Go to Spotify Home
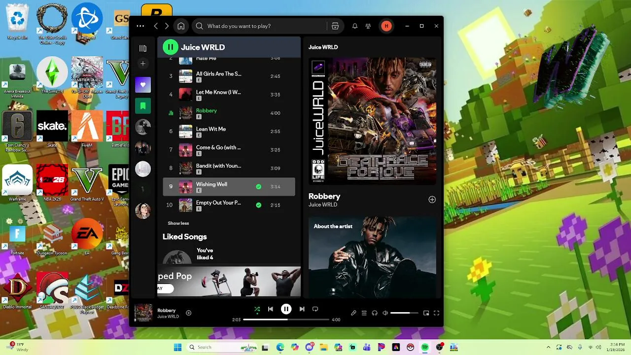The image size is (631, 355). point(181,26)
